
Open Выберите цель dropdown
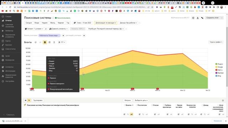(x=141, y=100)
